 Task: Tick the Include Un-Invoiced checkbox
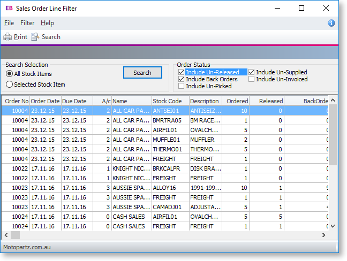click(x=252, y=79)
